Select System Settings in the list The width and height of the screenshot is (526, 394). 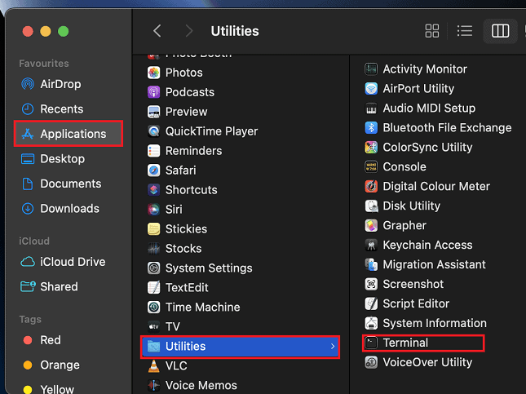208,268
